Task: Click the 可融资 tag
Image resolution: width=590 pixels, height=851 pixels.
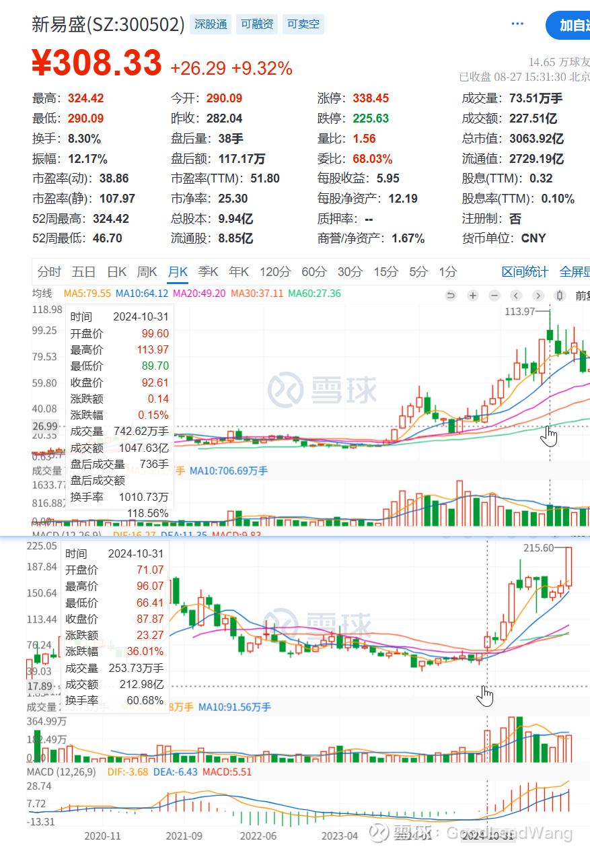Action: [x=257, y=25]
